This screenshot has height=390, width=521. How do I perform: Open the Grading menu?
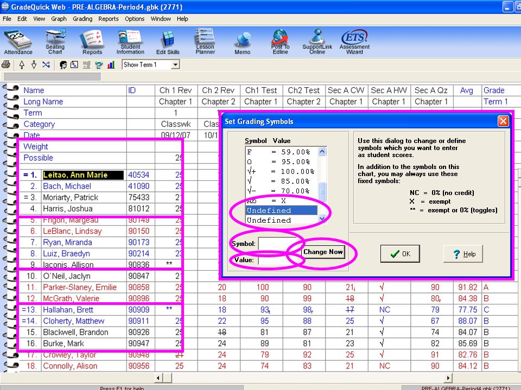[82, 19]
